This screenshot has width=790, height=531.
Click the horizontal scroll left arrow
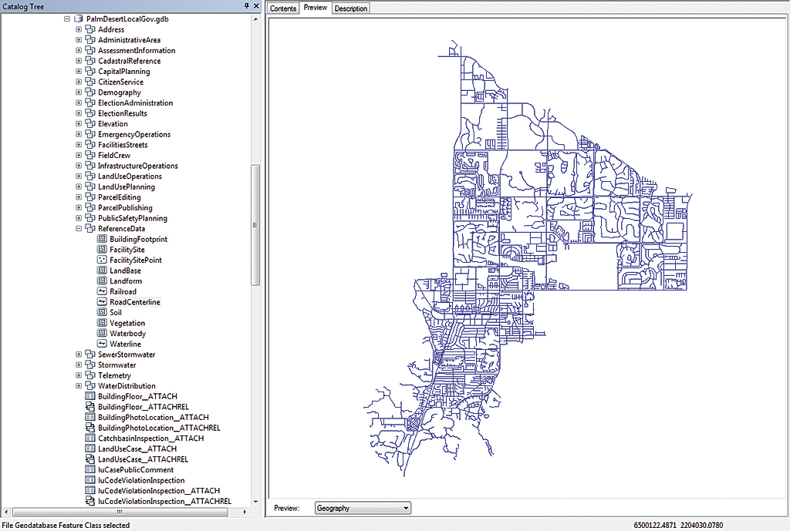(5, 512)
